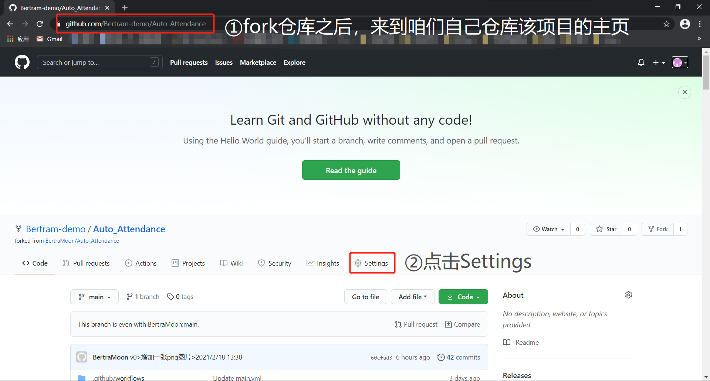Screen dimensions: 710x381
Task: Open the Settings tab
Action: pos(371,263)
